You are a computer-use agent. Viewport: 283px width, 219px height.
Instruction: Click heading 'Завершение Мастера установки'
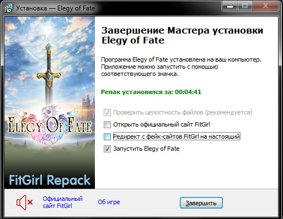click(182, 35)
